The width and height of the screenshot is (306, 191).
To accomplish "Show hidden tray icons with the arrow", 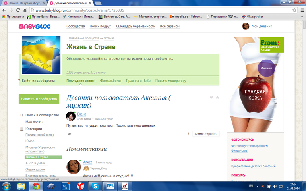I will pyautogui.click(x=258, y=186).
